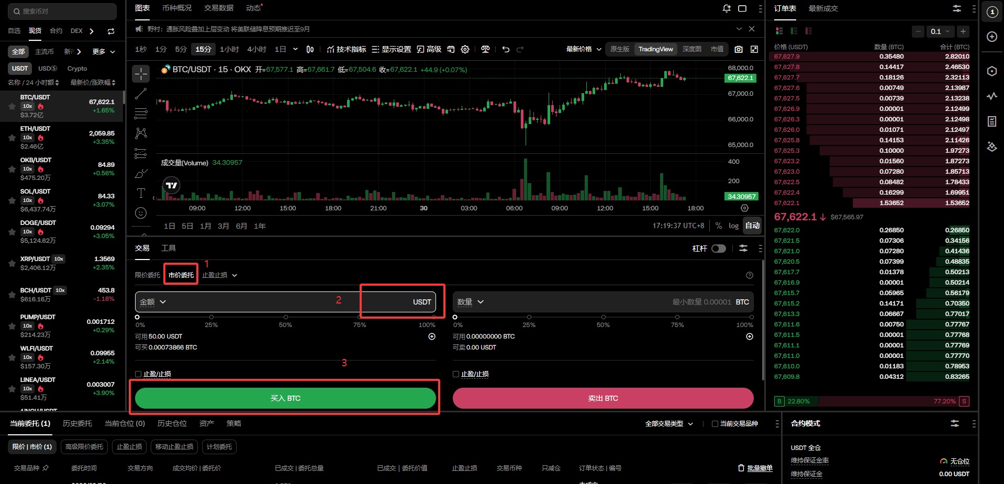Select the crosshair cursor drawing tool
Image resolution: width=1004 pixels, height=484 pixels.
(141, 74)
